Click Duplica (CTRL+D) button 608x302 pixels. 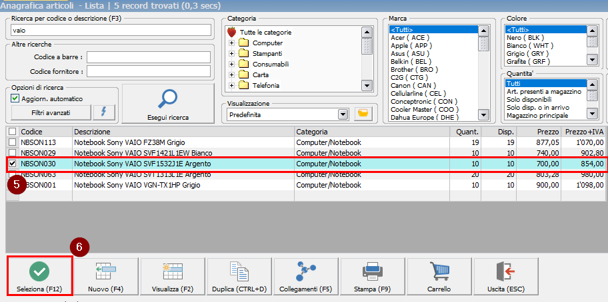coord(239,277)
